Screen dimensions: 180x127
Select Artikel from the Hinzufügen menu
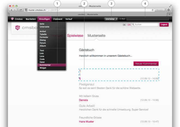point(43,31)
